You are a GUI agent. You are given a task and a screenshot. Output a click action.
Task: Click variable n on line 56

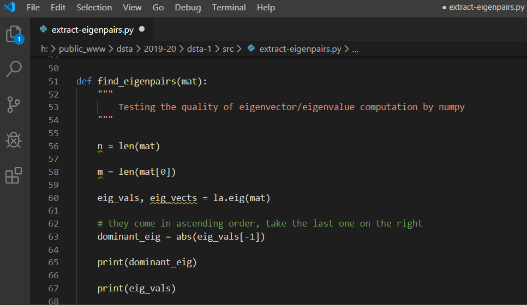pos(100,147)
